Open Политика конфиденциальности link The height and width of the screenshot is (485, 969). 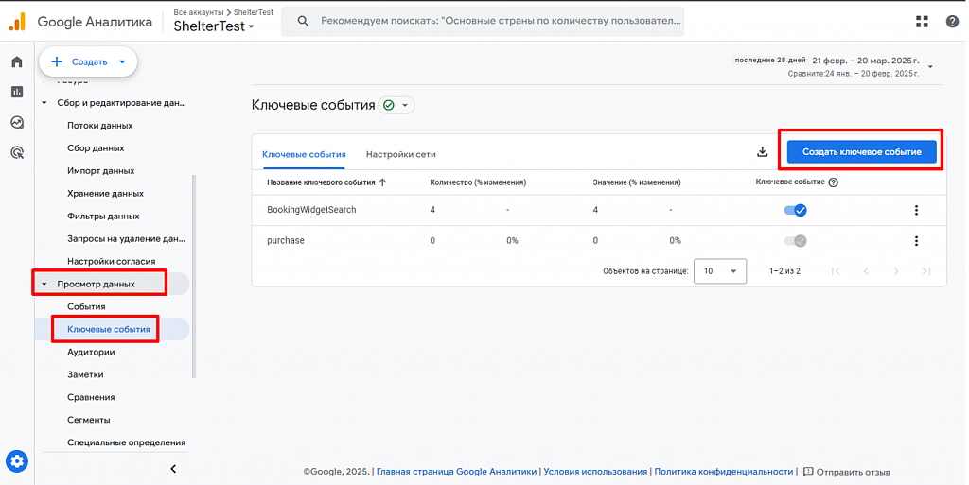click(x=724, y=472)
